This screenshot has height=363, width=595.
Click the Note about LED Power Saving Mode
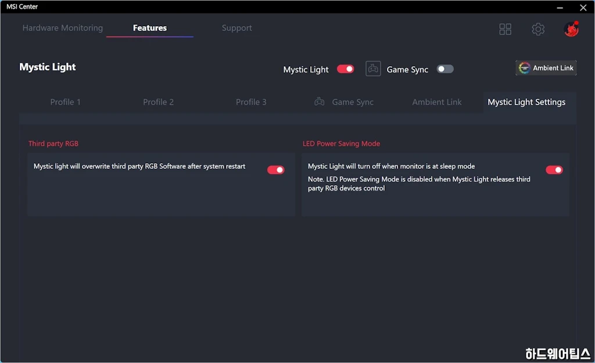419,184
